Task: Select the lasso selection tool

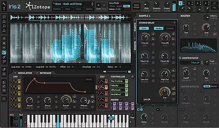Action: coord(4,52)
